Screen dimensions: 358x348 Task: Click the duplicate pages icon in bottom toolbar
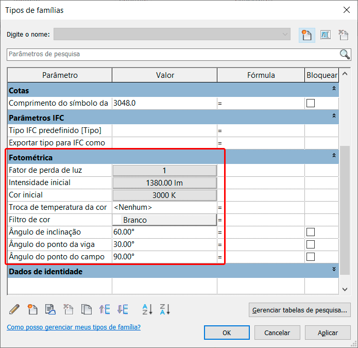tap(87, 309)
